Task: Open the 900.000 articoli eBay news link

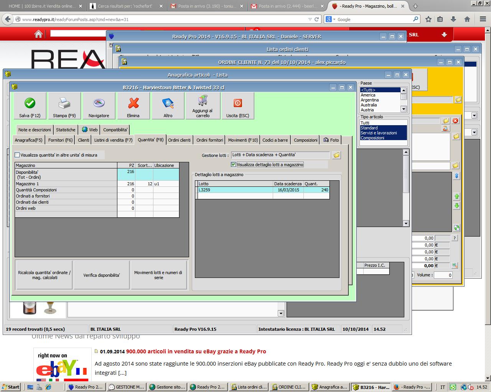Action: click(x=196, y=351)
